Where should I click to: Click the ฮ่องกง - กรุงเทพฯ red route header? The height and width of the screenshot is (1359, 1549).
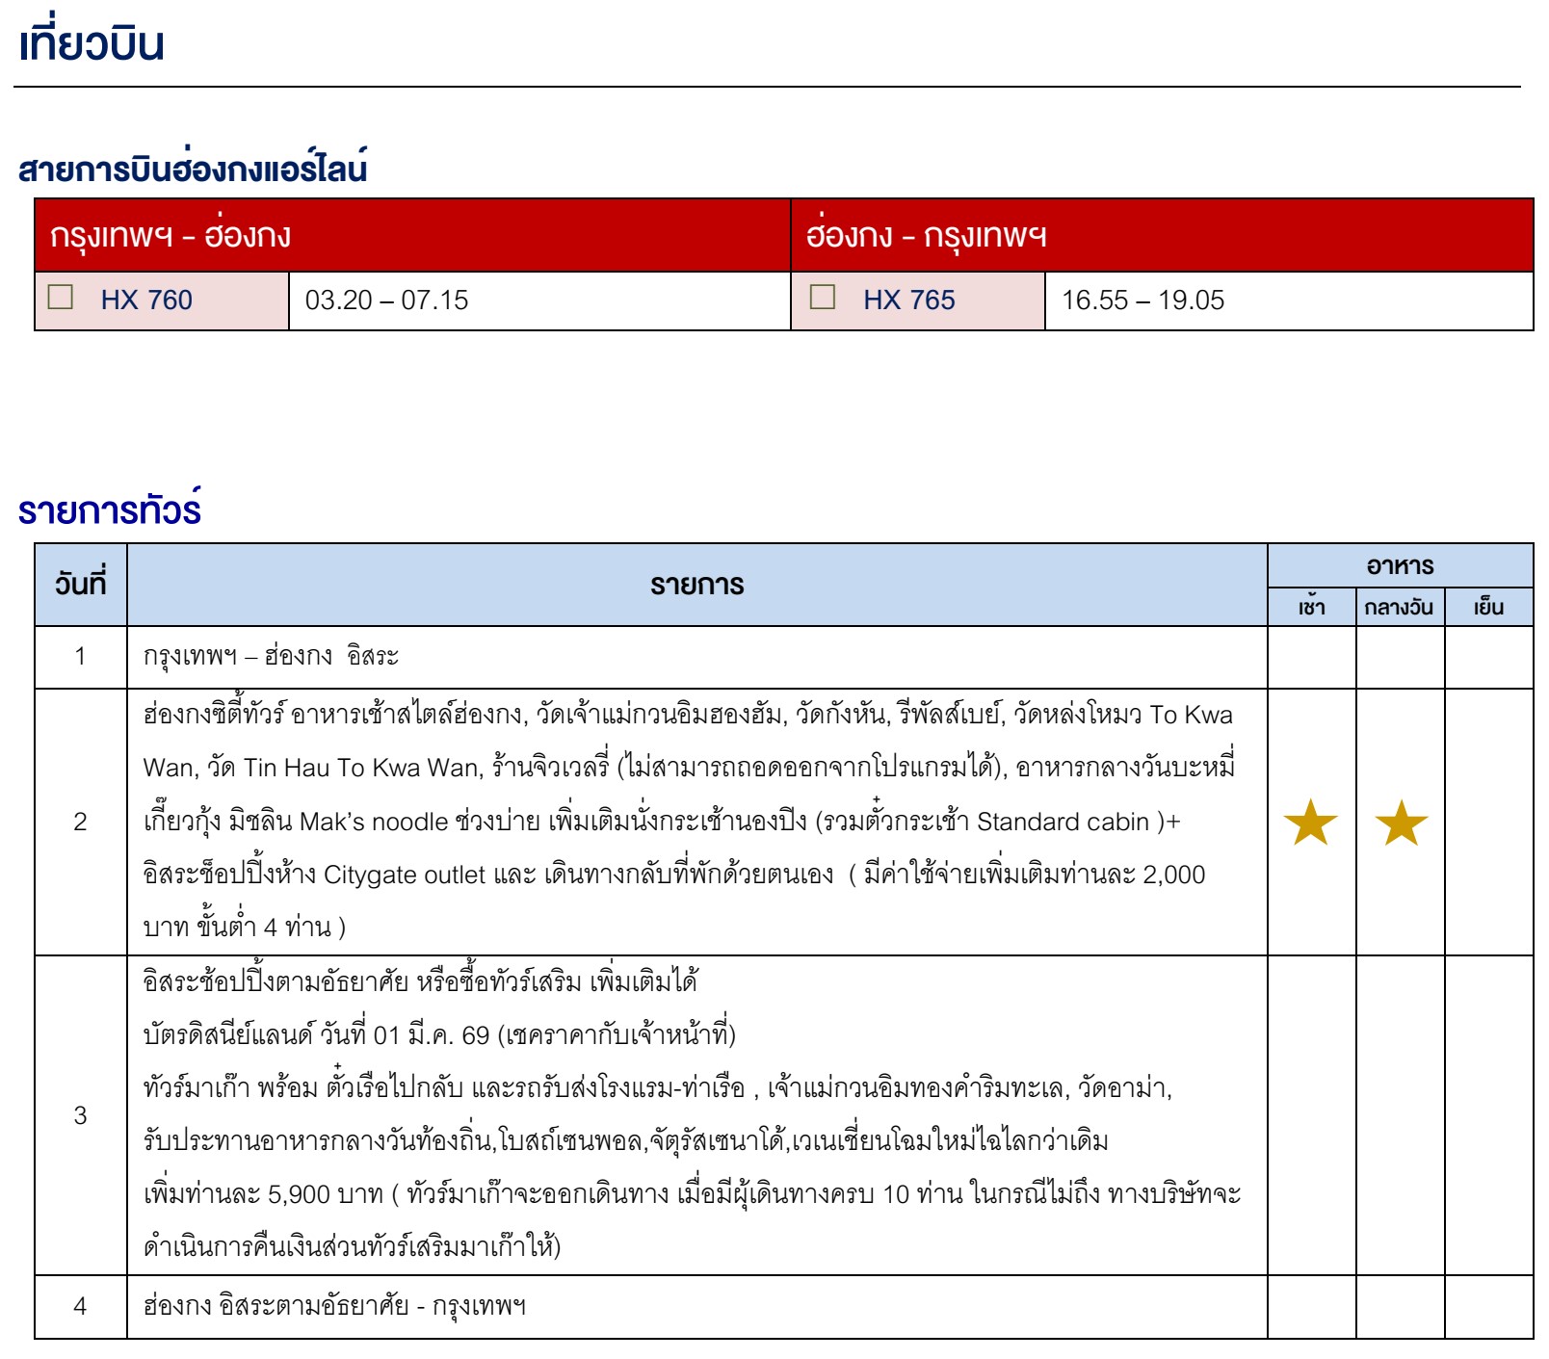click(x=926, y=236)
